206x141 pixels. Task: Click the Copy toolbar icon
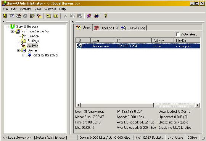point(72,16)
